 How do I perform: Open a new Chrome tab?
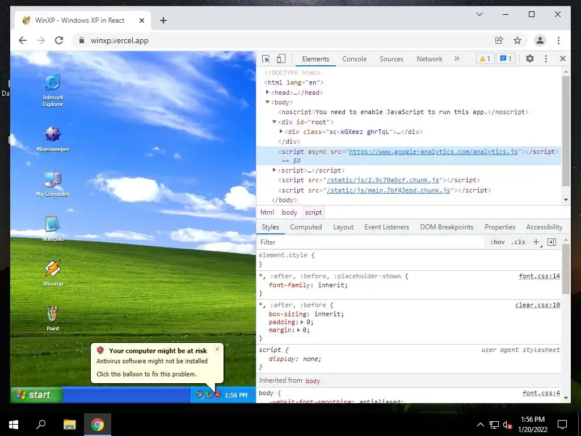coord(163,20)
